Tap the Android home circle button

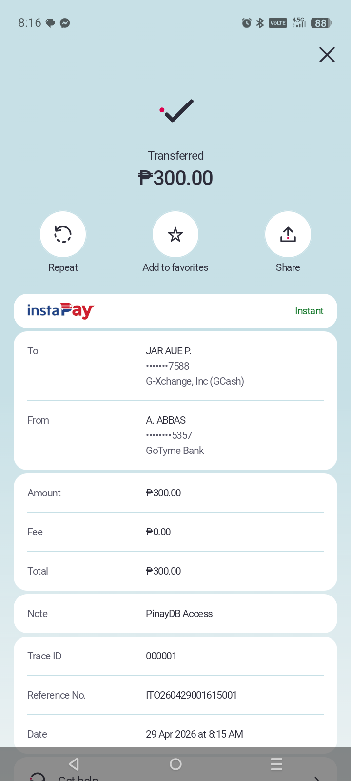[175, 764]
